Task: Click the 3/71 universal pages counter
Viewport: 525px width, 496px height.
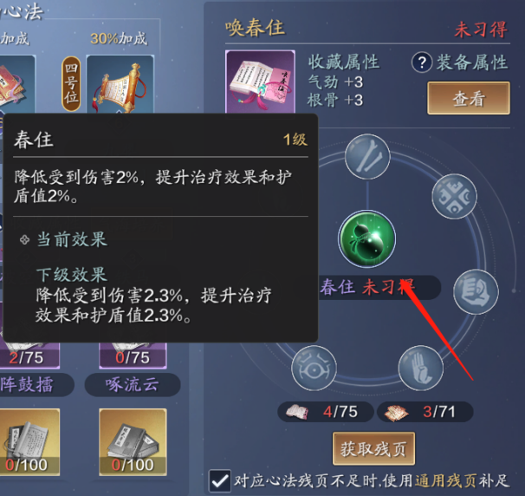Action: coord(425,412)
